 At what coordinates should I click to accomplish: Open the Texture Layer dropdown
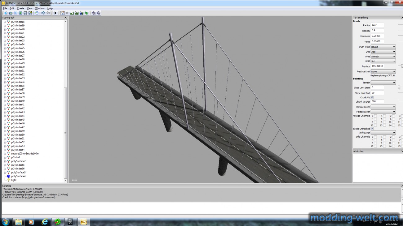click(383, 107)
